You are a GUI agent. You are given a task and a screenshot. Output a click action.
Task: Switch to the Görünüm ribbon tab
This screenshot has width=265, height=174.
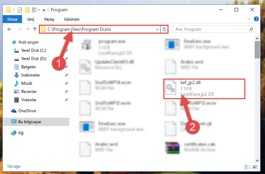click(x=72, y=19)
